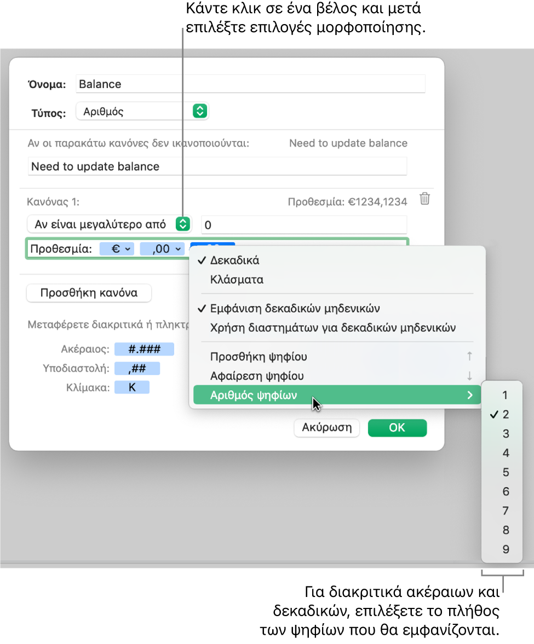Select 4 digits in the submenu

click(x=502, y=453)
